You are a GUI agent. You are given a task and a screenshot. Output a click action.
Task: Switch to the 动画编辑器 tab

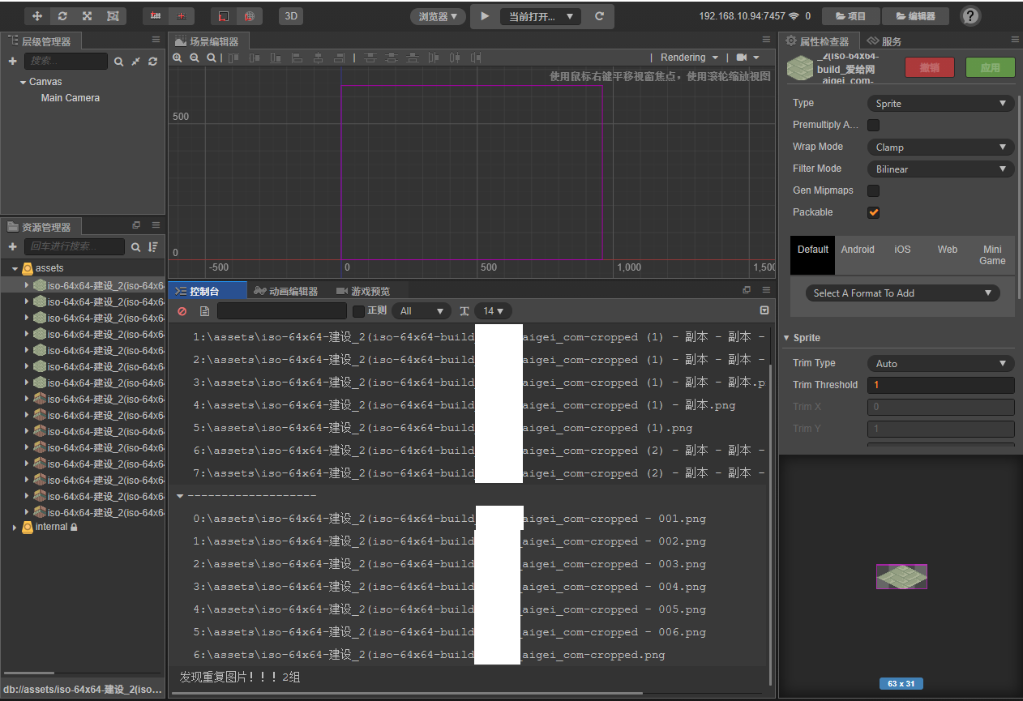(x=285, y=291)
